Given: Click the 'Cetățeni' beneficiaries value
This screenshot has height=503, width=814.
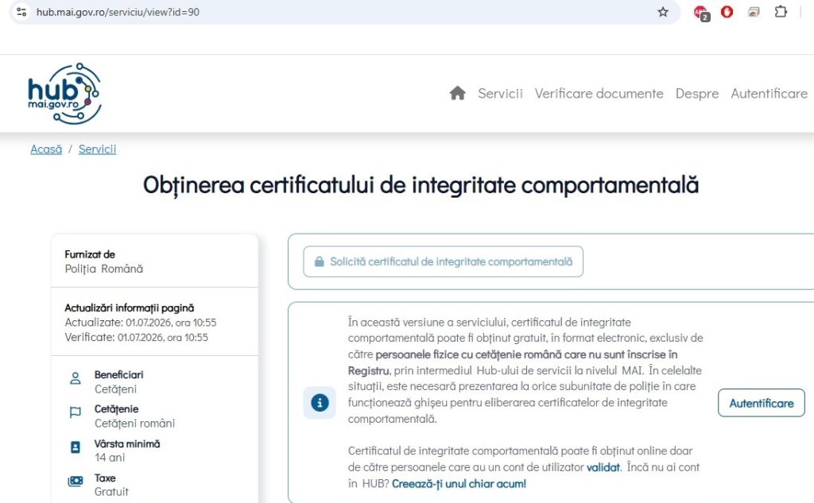Looking at the screenshot, I should 116,389.
